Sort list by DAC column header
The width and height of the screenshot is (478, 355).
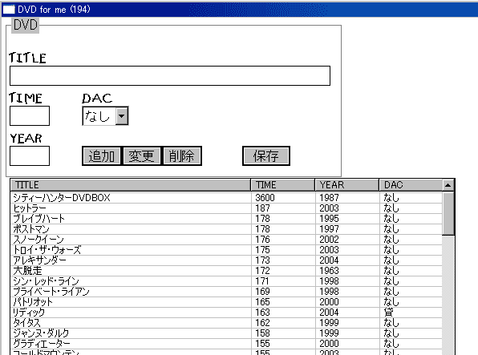(x=411, y=185)
